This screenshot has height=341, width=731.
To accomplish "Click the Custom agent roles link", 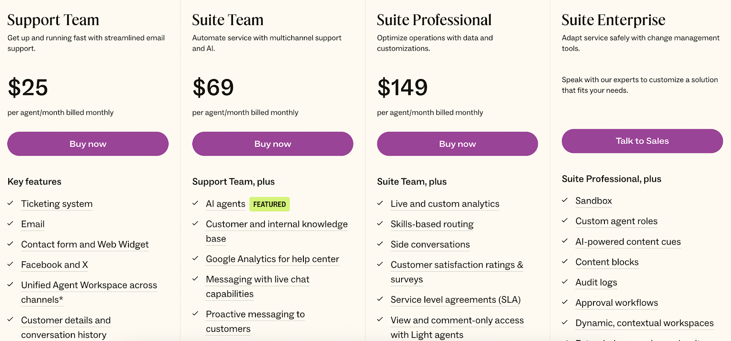I will click(616, 221).
